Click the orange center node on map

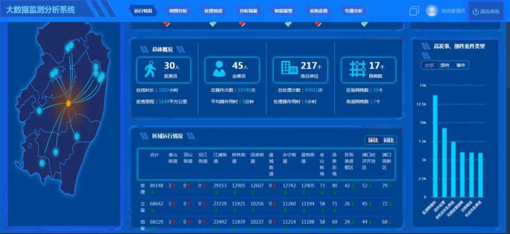pos(68,103)
